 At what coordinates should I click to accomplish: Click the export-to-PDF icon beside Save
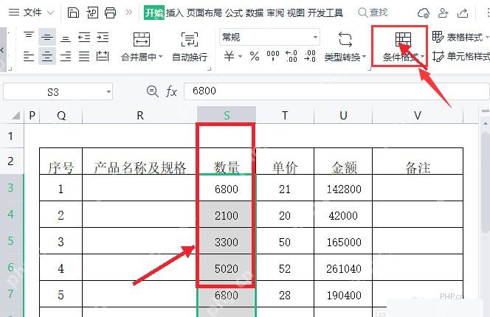(92, 13)
